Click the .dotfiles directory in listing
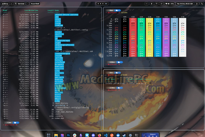The height and width of the screenshot is (137, 205). (59, 34)
